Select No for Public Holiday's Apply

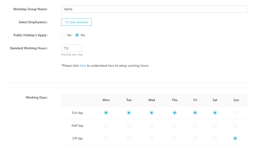(x=77, y=35)
